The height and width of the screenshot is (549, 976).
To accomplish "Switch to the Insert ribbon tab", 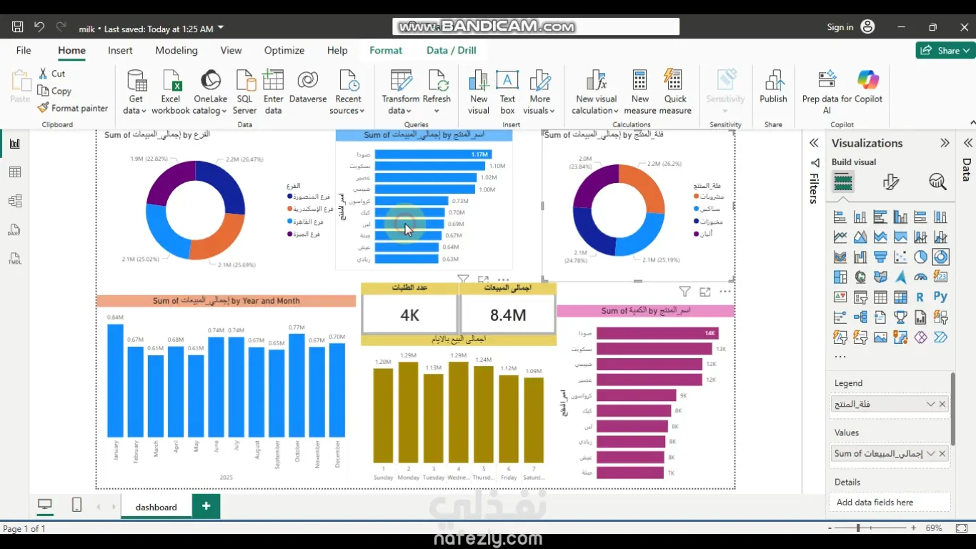I will coord(120,51).
